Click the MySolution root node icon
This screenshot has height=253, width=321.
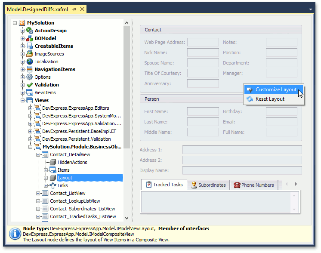(22, 23)
